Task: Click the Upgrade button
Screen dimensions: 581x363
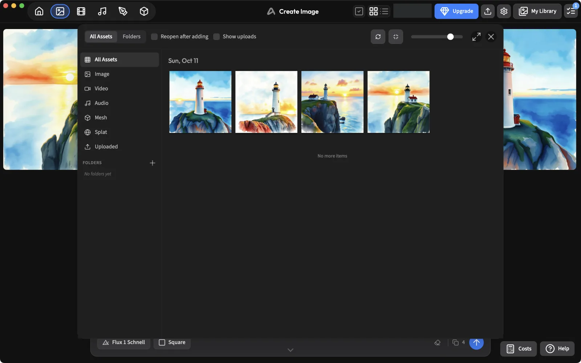Action: coord(456,11)
